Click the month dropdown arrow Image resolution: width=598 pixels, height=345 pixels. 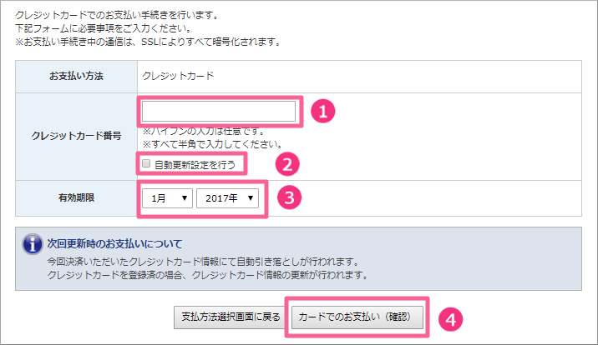pos(185,198)
